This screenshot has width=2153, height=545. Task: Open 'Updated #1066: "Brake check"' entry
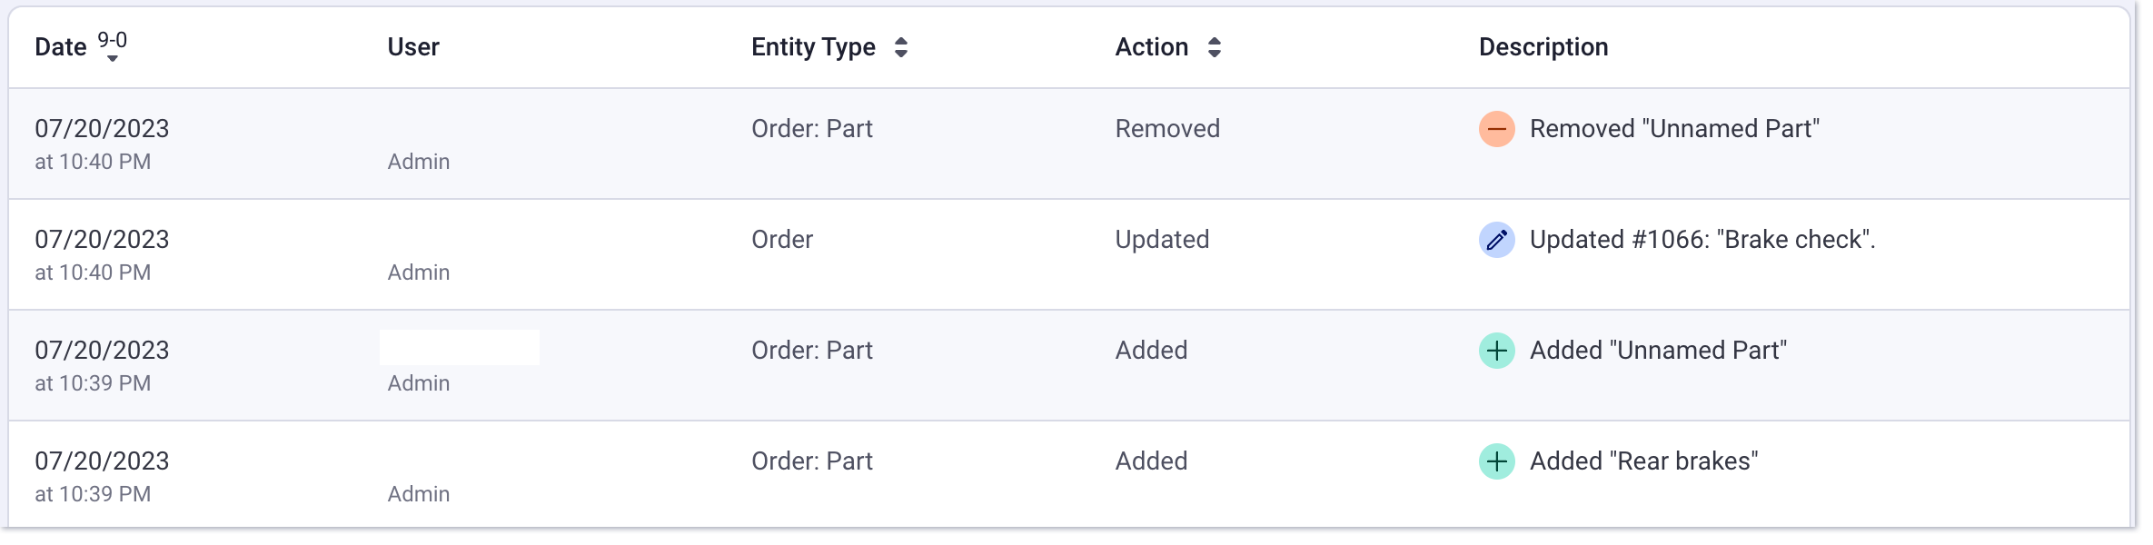pyautogui.click(x=1702, y=240)
